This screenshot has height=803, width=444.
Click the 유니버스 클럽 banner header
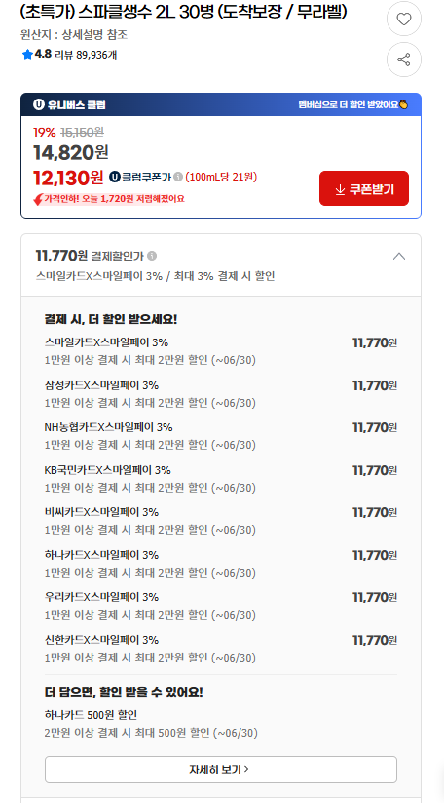[221, 105]
